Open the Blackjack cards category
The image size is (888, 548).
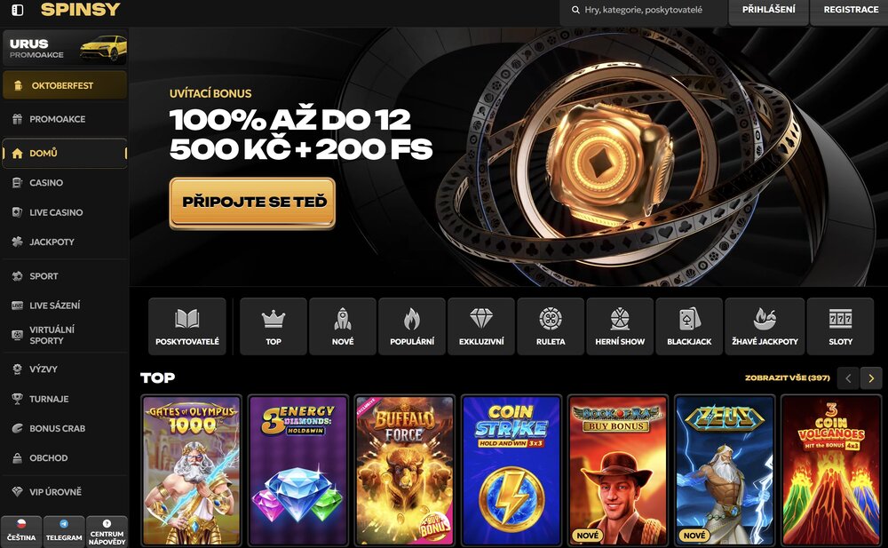689,327
